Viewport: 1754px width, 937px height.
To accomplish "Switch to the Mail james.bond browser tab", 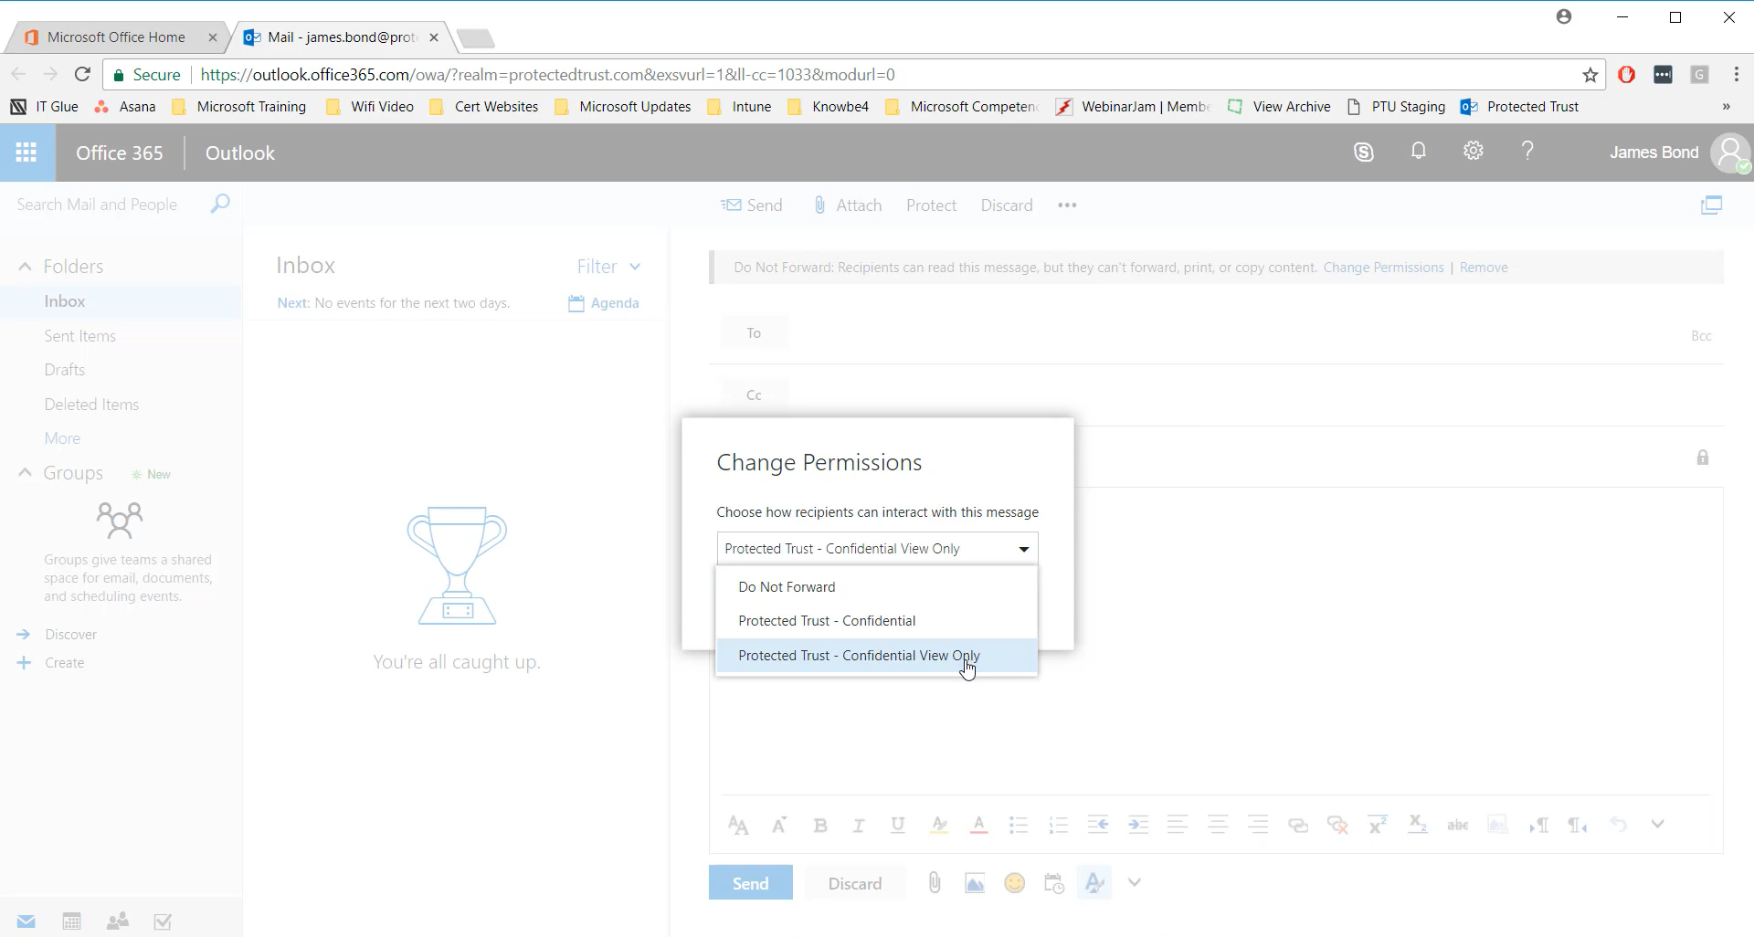I will tap(341, 37).
